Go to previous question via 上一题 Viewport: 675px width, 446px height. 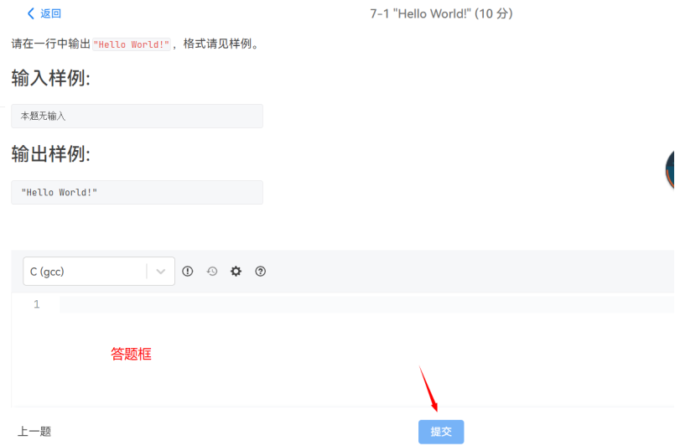click(x=34, y=432)
